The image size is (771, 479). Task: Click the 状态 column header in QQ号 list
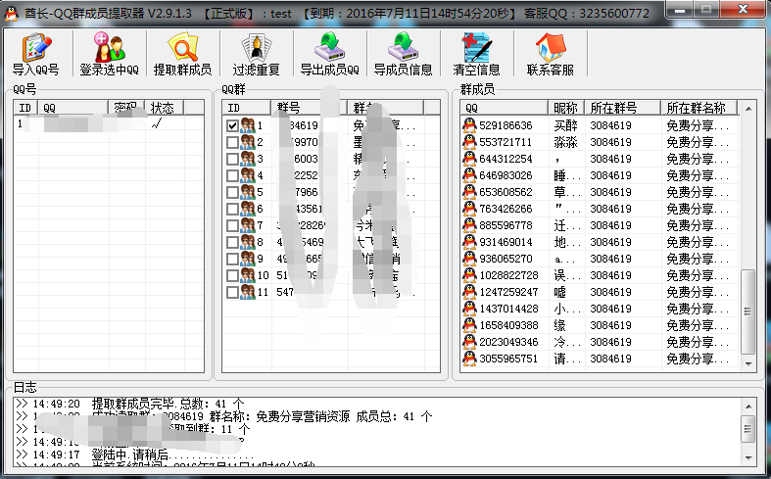point(165,107)
